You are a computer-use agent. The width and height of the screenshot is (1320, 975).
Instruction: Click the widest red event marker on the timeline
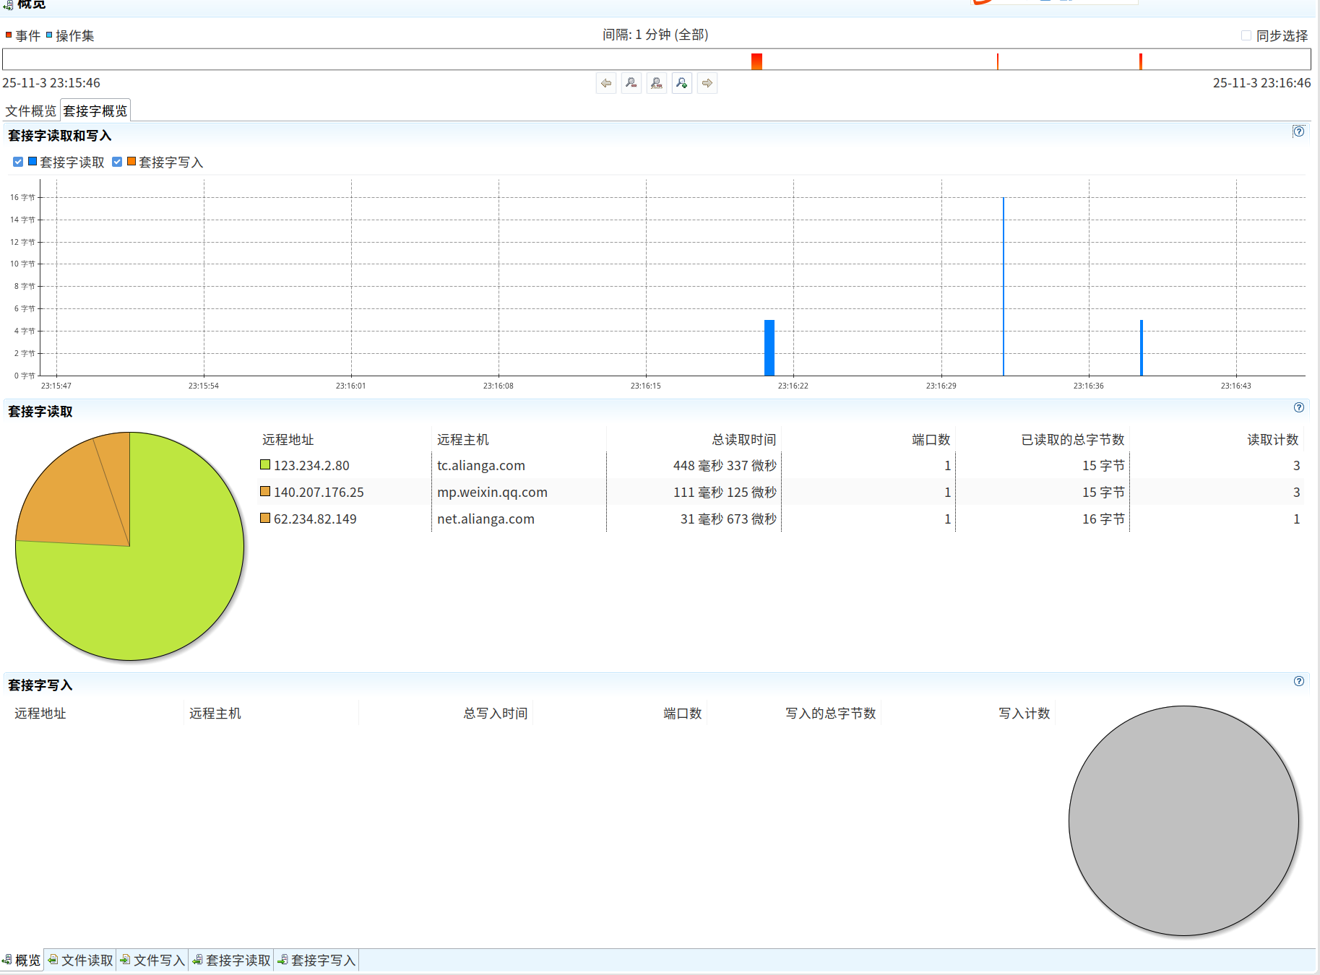point(756,61)
